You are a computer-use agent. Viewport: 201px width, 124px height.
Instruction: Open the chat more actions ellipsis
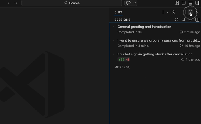pos(180,12)
